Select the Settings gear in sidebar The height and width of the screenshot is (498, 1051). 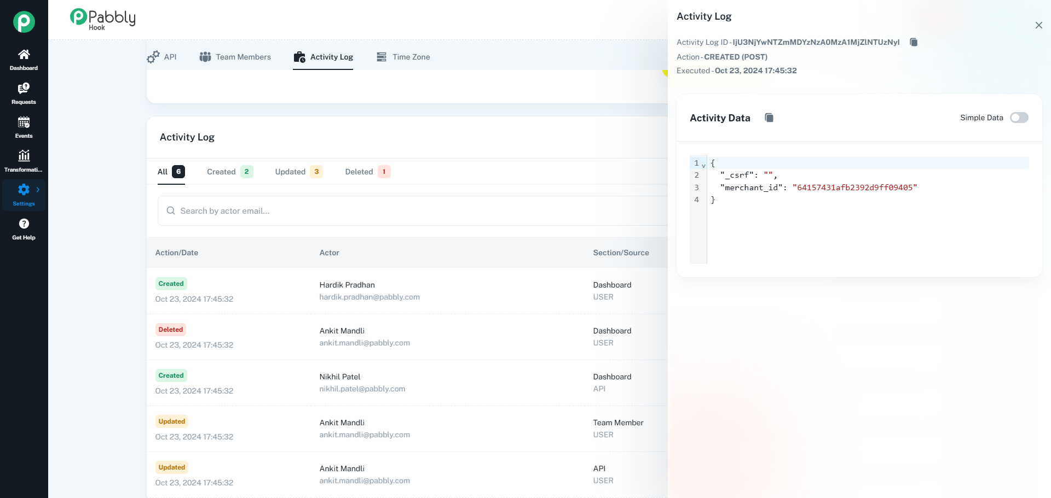(24, 189)
